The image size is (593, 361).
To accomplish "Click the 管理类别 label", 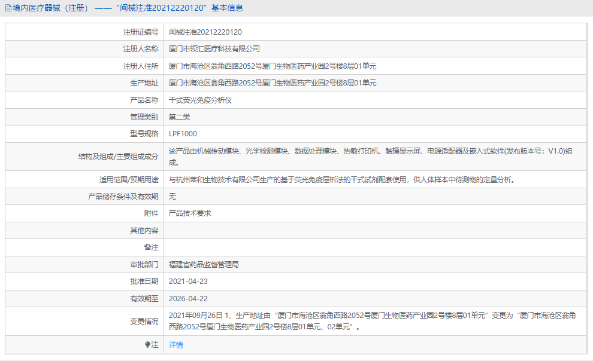I will coord(144,117).
